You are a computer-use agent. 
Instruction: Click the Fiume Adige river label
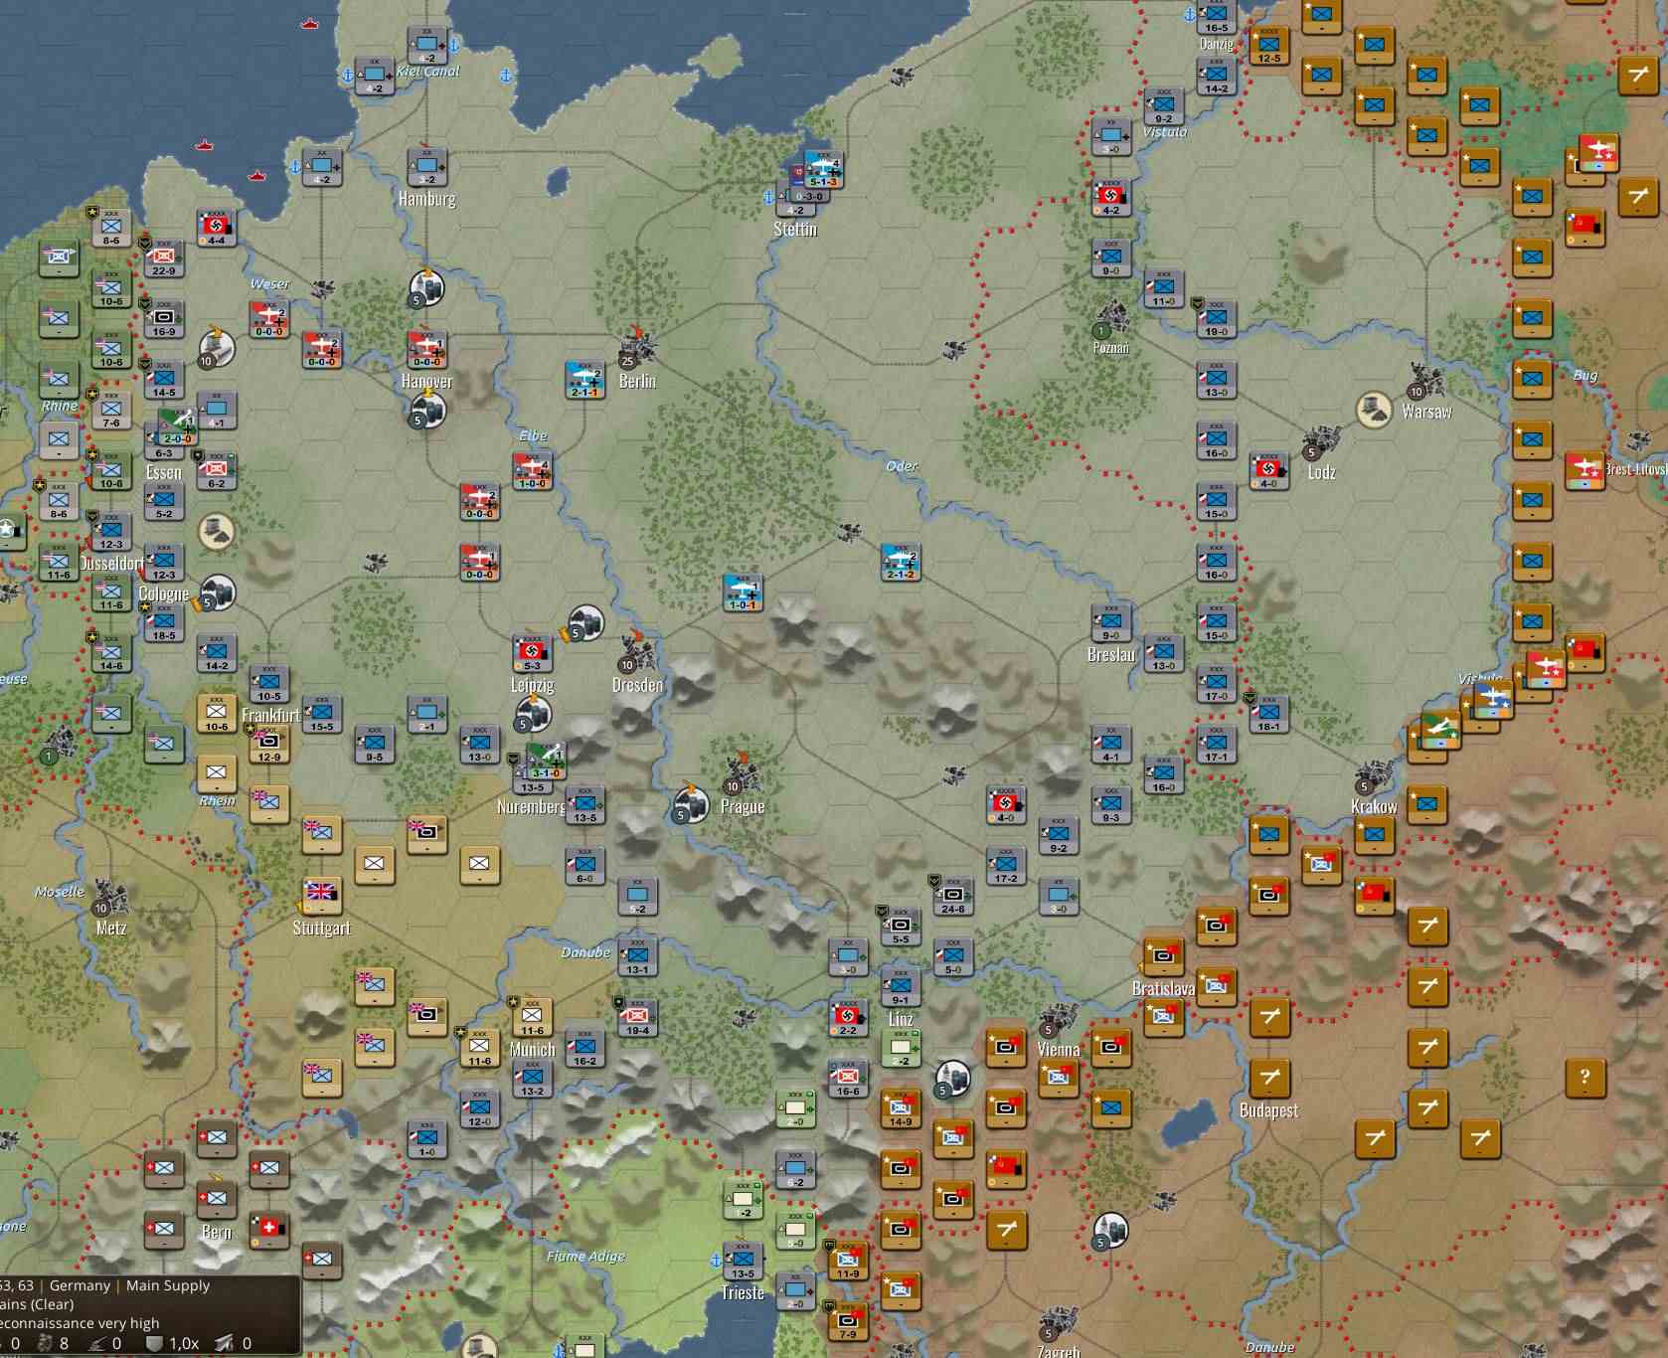[x=585, y=1257]
